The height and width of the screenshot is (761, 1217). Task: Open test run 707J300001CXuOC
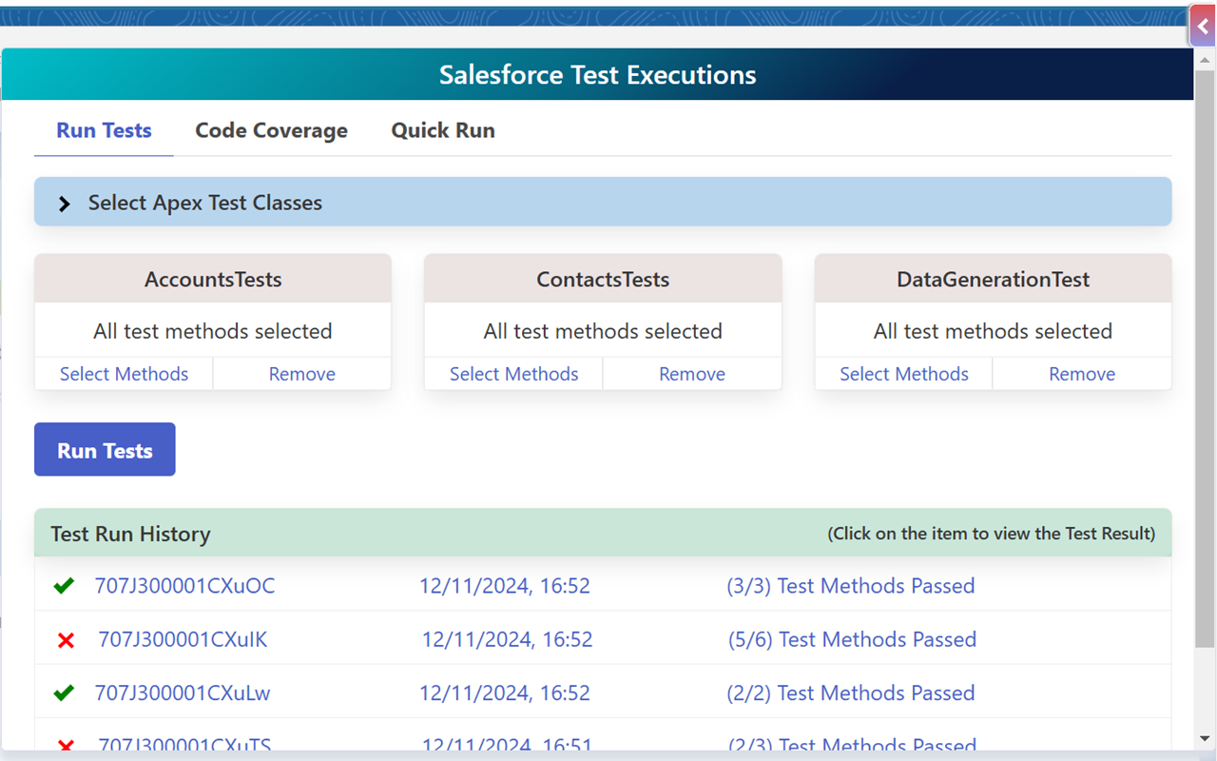184,585
